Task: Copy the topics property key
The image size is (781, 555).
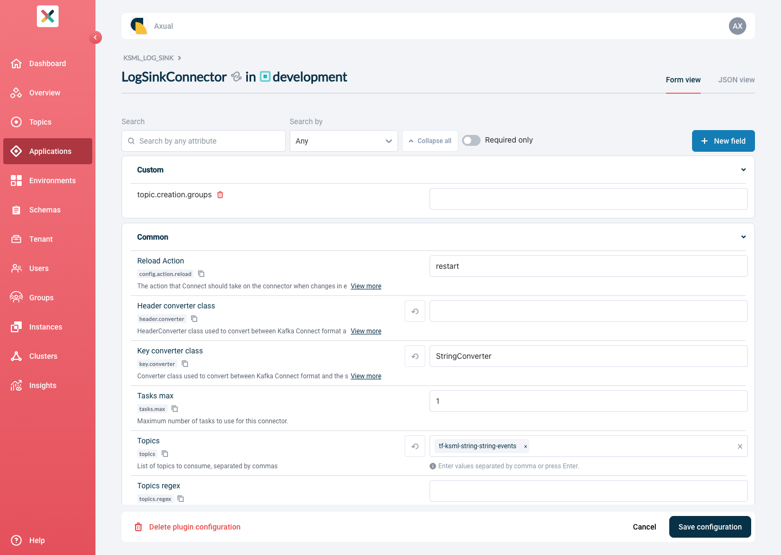Action: coord(165,454)
